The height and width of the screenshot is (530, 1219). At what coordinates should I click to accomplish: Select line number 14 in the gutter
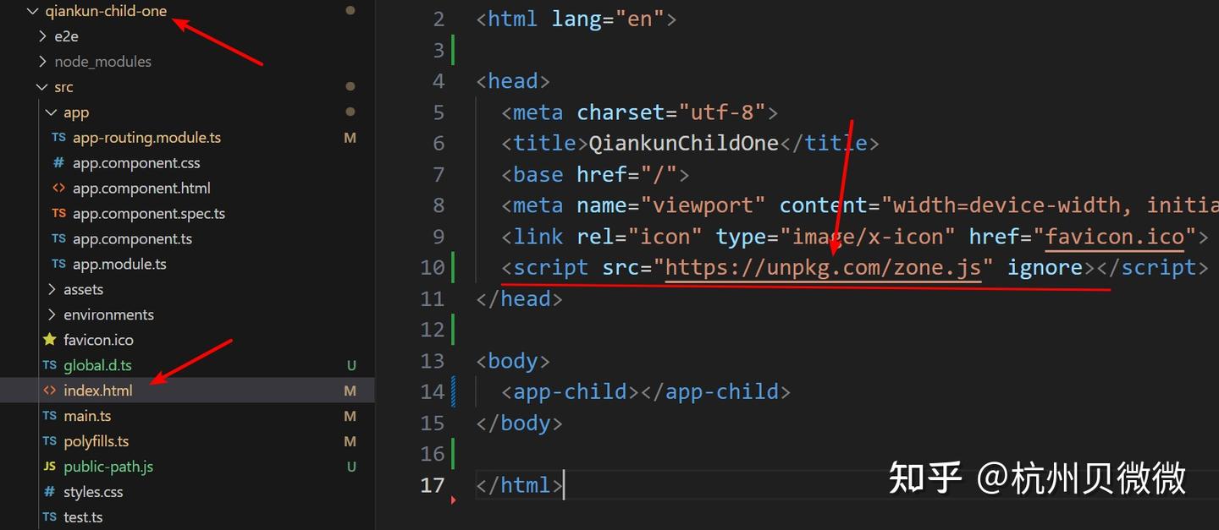(433, 392)
